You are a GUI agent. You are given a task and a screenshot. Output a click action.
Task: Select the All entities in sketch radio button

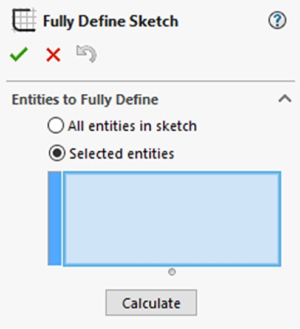(x=55, y=125)
